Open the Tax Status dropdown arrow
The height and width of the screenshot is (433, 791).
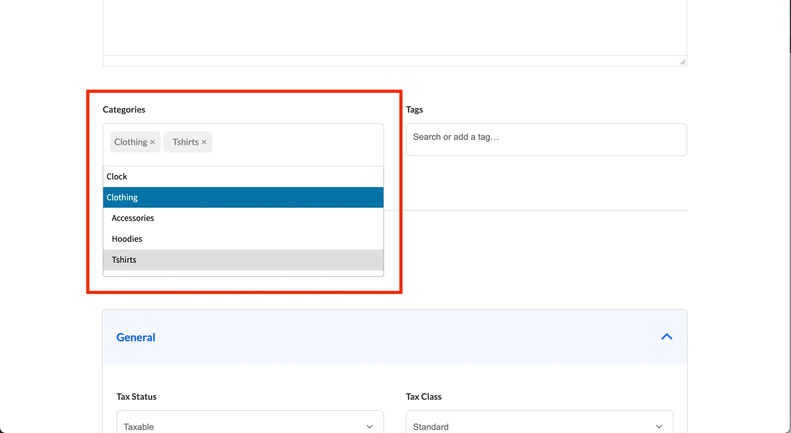coord(370,427)
